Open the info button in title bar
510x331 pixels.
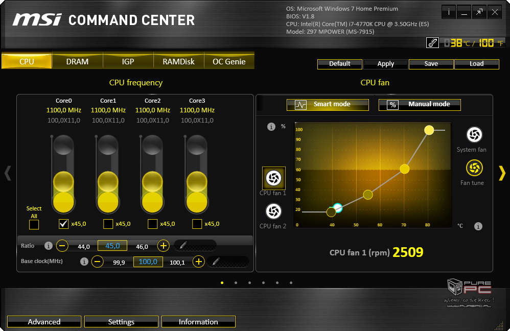pos(449,12)
